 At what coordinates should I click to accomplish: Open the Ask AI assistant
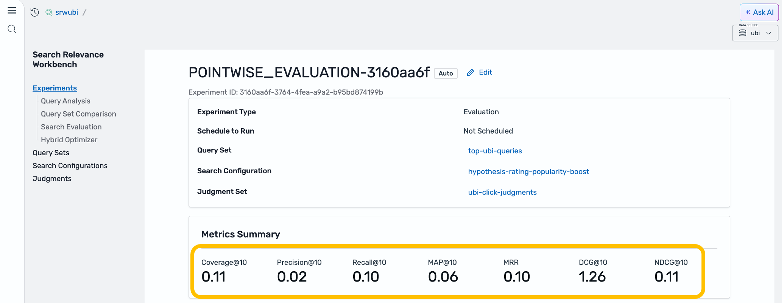pos(759,12)
